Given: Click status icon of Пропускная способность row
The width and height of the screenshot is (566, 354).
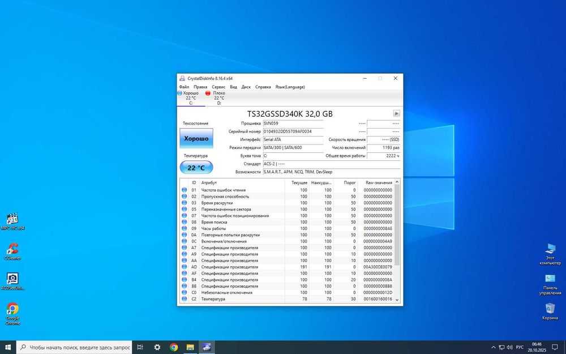Looking at the screenshot, I should 184,197.
